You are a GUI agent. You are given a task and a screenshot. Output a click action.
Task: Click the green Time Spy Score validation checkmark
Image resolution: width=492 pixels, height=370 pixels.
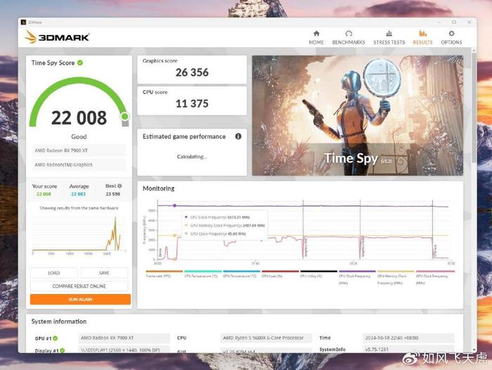click(80, 63)
